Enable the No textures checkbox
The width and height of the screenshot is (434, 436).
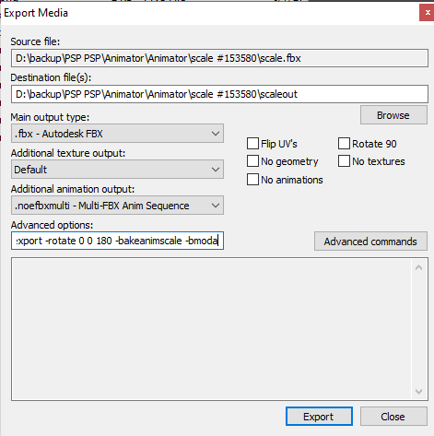click(344, 161)
